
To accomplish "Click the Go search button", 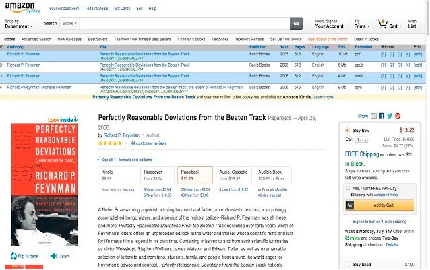I will click(296, 24).
